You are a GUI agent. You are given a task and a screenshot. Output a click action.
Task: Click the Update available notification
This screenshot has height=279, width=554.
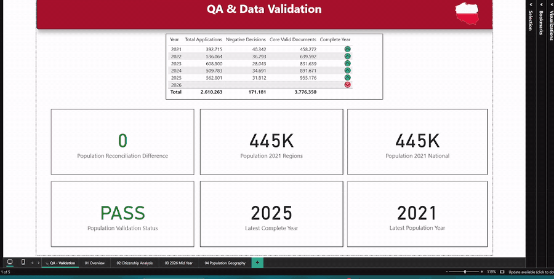[531, 272]
